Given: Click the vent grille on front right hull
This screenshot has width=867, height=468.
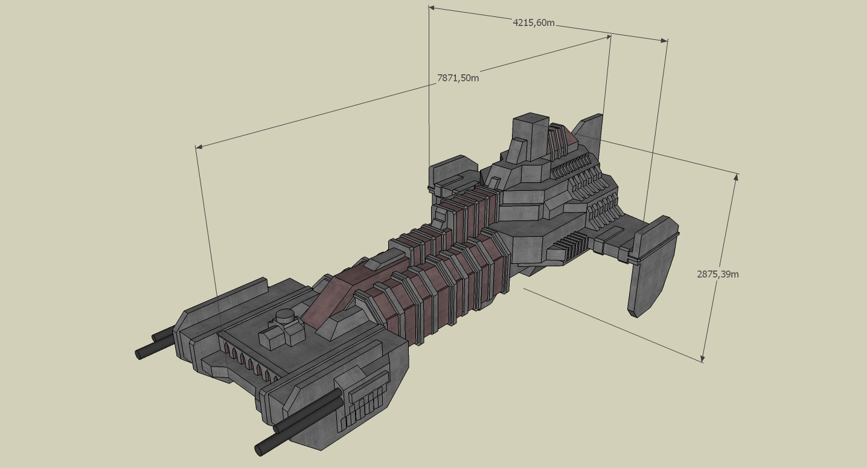Looking at the screenshot, I should pyautogui.click(x=366, y=398).
